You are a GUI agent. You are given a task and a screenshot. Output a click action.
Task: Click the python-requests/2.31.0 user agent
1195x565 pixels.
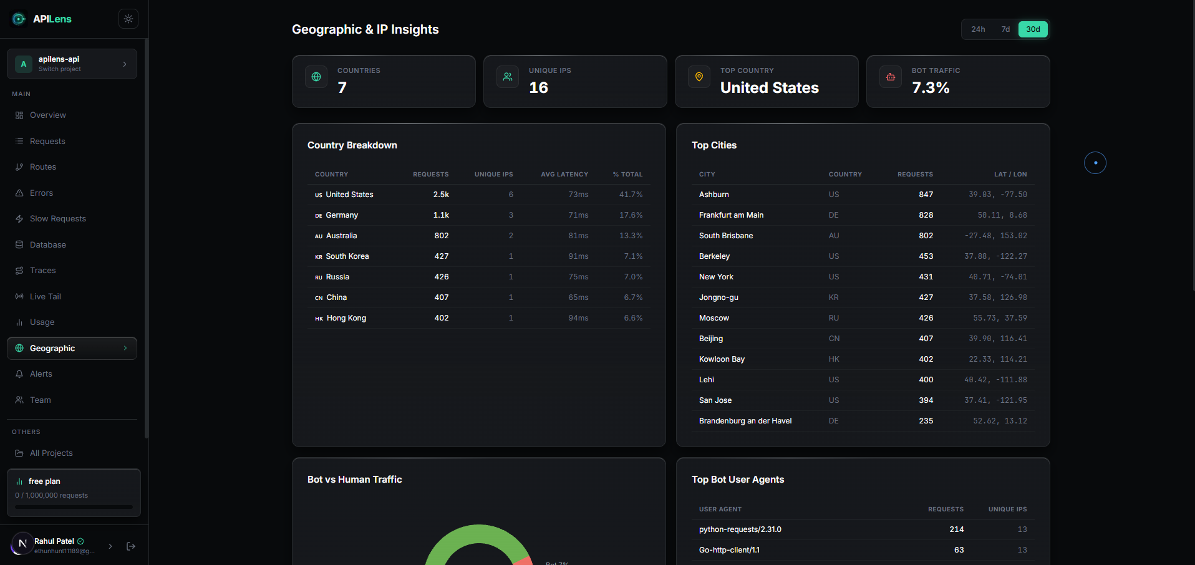(740, 529)
